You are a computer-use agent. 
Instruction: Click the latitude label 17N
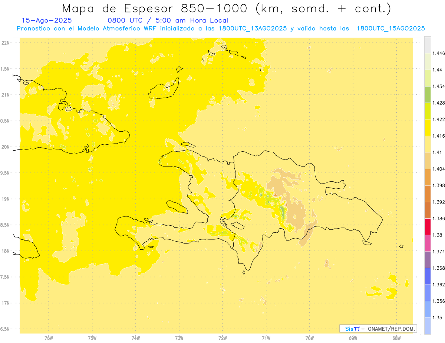[6, 303]
